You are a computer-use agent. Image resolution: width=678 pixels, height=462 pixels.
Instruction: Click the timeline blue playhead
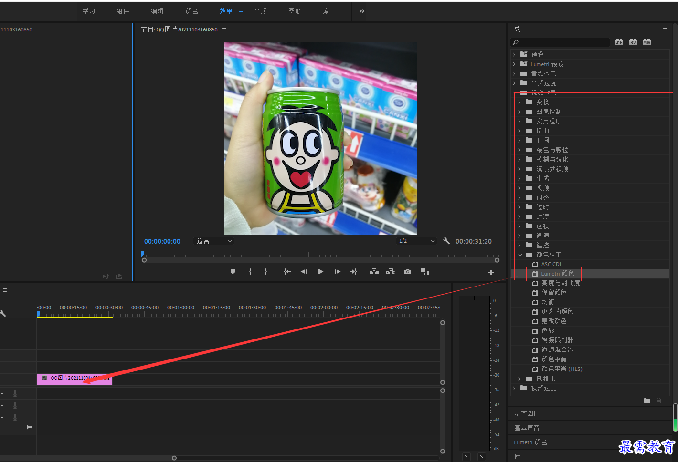[x=38, y=314]
